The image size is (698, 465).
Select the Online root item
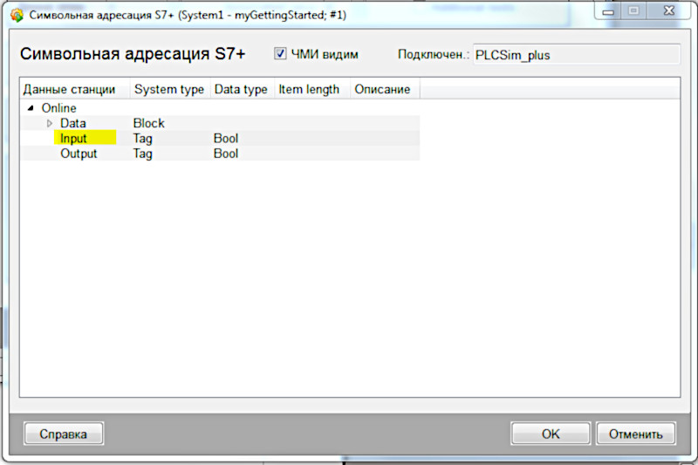(x=58, y=107)
